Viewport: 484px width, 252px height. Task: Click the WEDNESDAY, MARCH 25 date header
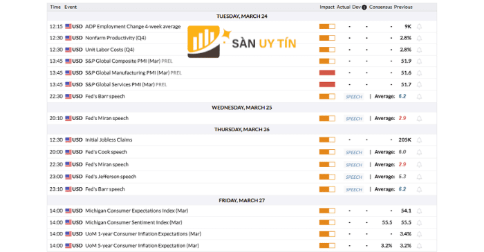(242, 108)
